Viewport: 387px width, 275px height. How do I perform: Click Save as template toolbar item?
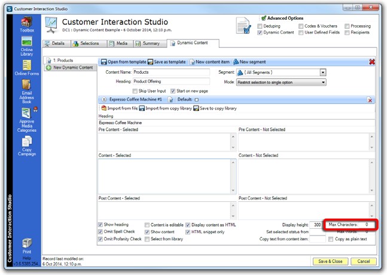tap(167, 62)
